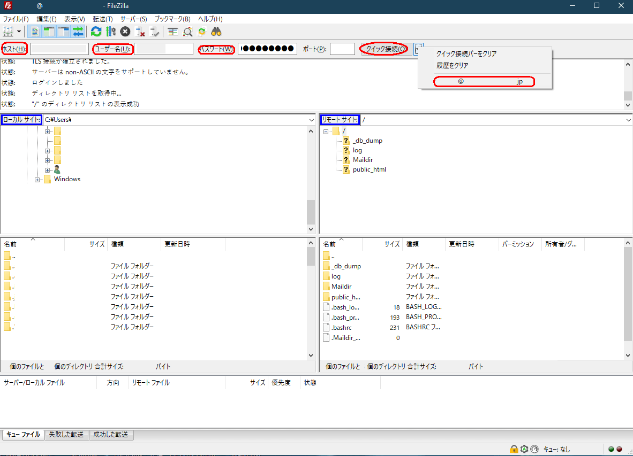Open the 表示(V) menu
The height and width of the screenshot is (456, 633).
[74, 19]
